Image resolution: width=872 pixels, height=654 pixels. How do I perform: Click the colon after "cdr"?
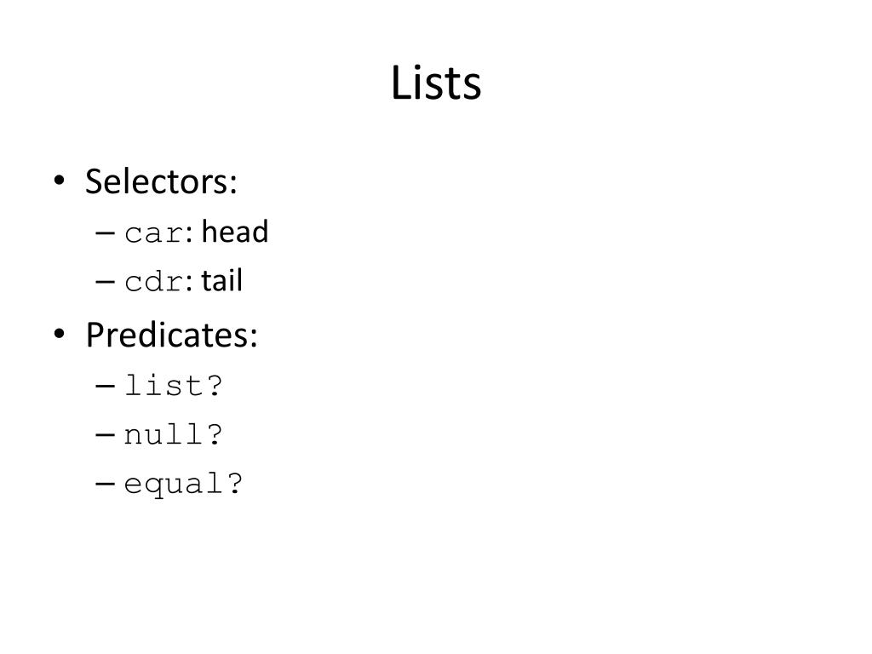(189, 283)
